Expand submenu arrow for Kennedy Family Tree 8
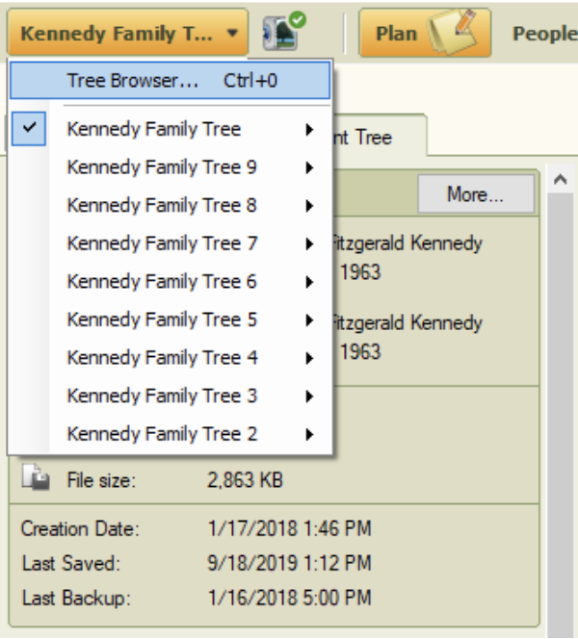This screenshot has width=578, height=639. pyautogui.click(x=309, y=206)
